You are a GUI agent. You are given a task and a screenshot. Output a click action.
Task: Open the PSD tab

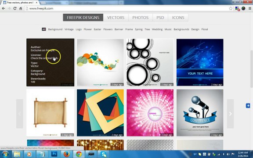[160, 18]
